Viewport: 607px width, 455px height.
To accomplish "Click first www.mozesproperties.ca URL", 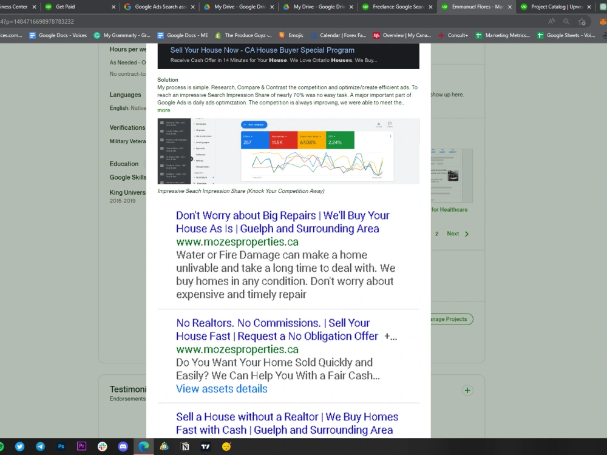I will 237,242.
